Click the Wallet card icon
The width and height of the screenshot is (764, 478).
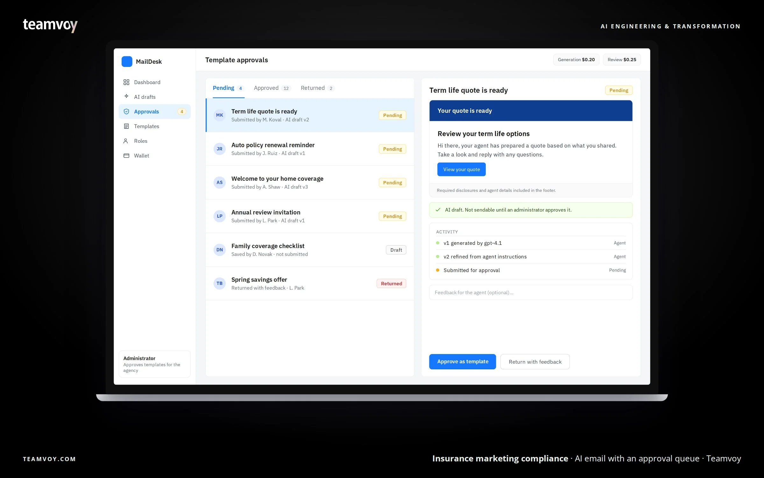126,156
